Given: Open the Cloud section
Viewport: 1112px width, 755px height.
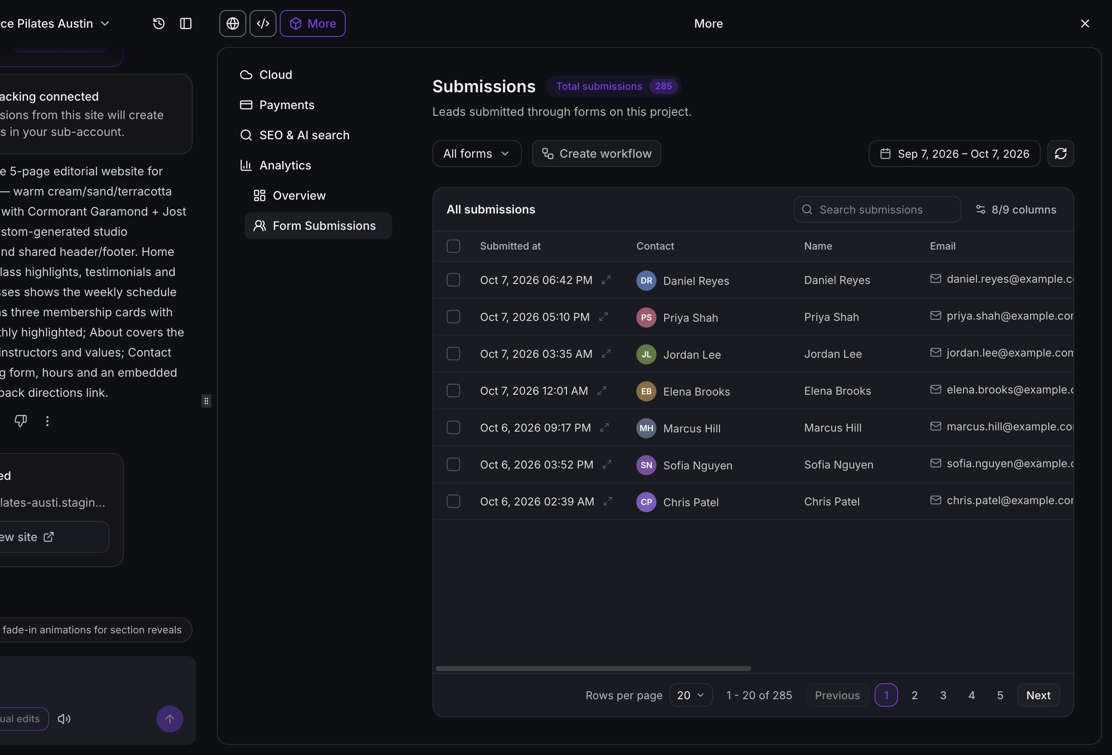Looking at the screenshot, I should pos(266,75).
